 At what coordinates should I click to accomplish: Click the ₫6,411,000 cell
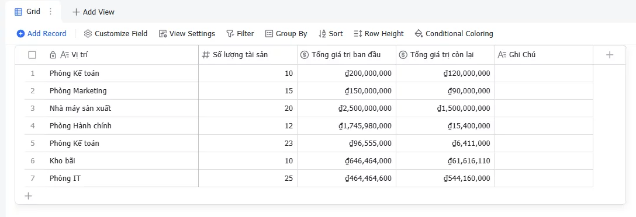pos(445,143)
